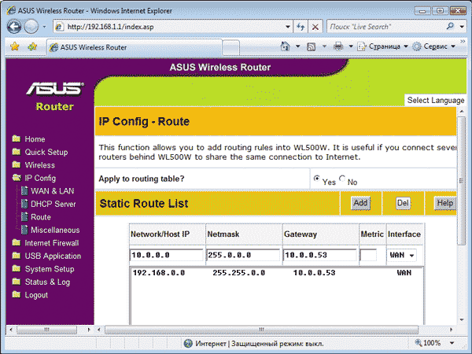
Task: Select No for apply to routing table
Action: tap(342, 179)
